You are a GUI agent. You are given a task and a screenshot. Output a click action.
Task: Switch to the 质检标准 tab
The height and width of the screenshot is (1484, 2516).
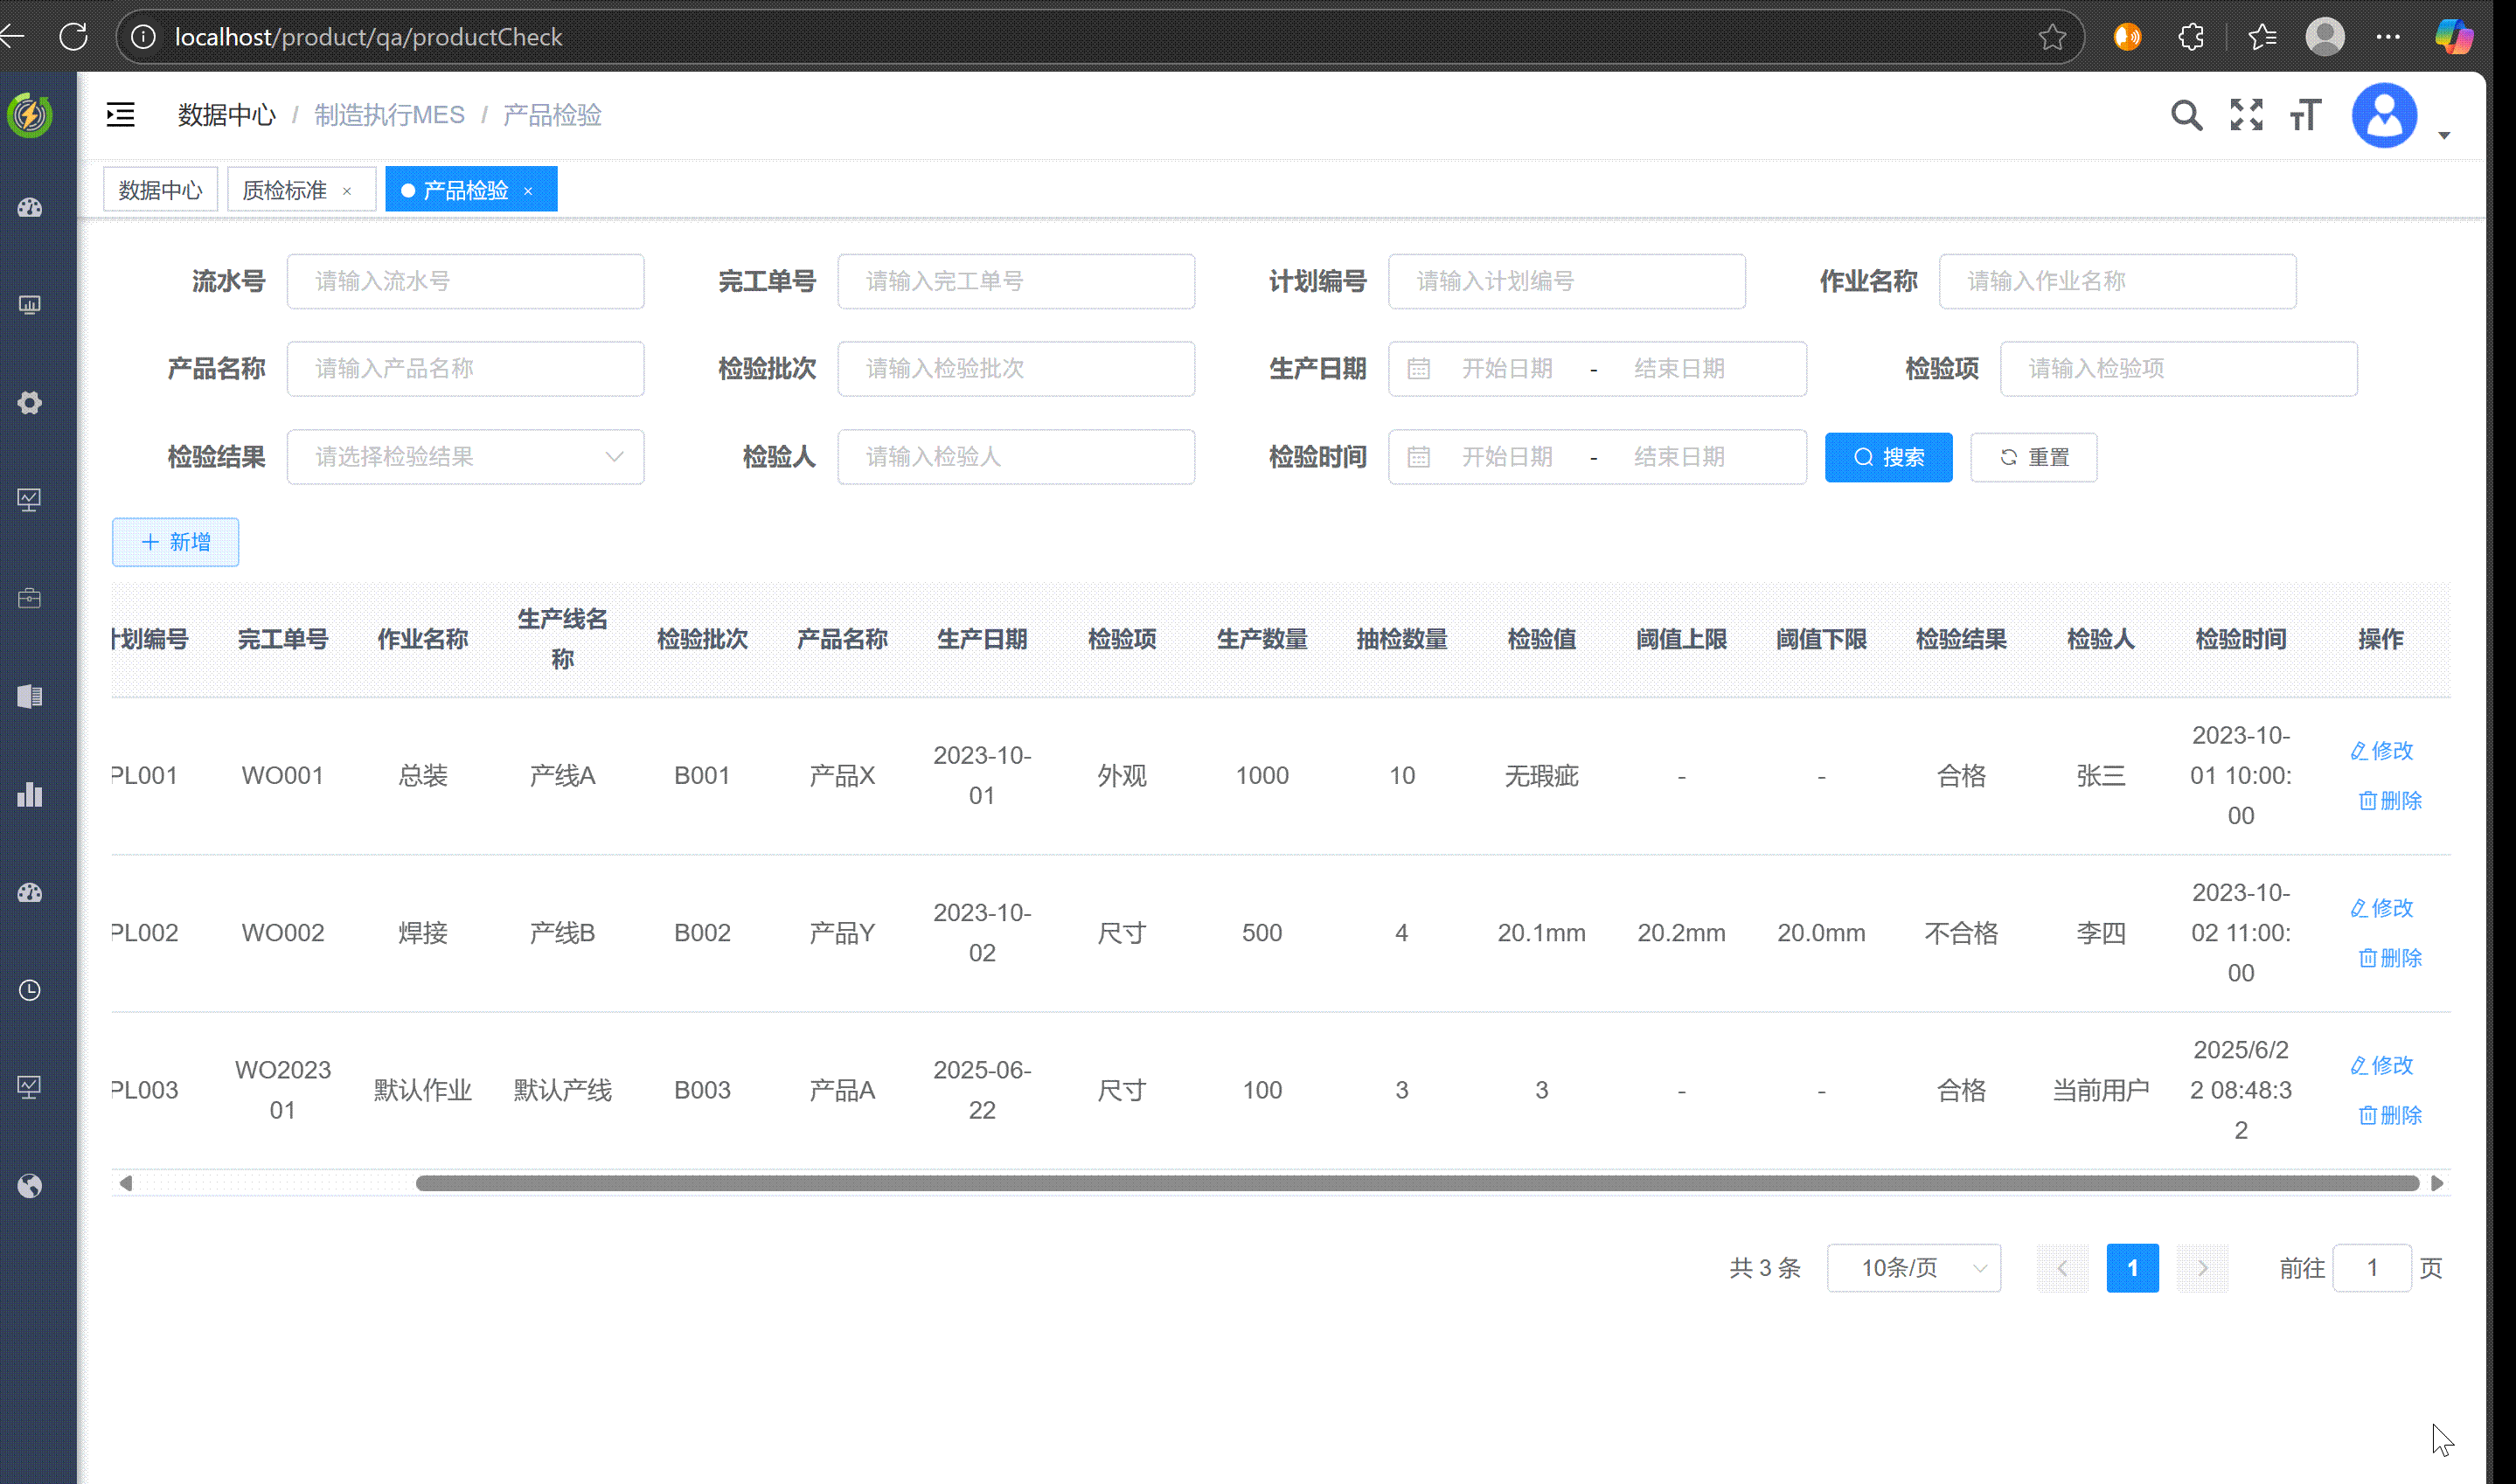pyautogui.click(x=285, y=190)
